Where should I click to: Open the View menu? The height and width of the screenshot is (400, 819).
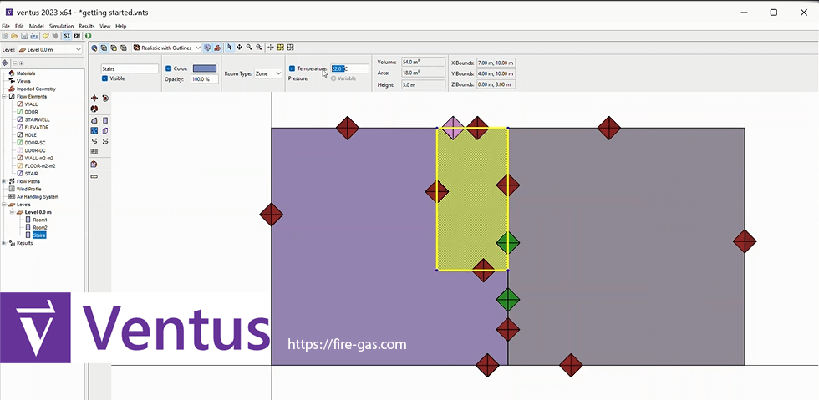point(105,26)
